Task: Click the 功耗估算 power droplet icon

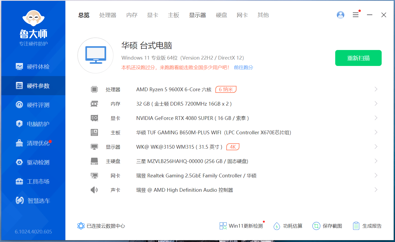Action: point(277,226)
